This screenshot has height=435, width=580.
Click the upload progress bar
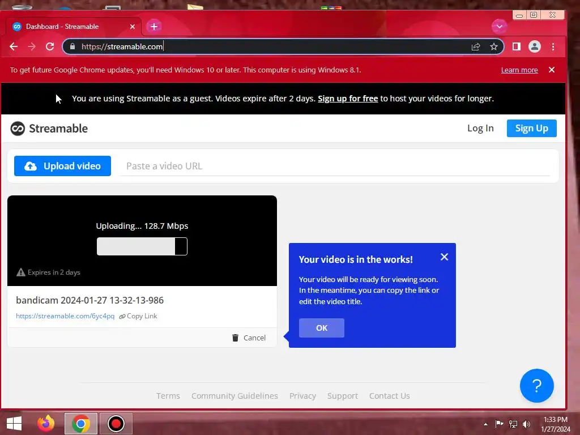coord(142,246)
